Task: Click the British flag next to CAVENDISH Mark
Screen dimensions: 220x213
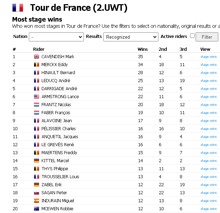Action: click(x=37, y=57)
